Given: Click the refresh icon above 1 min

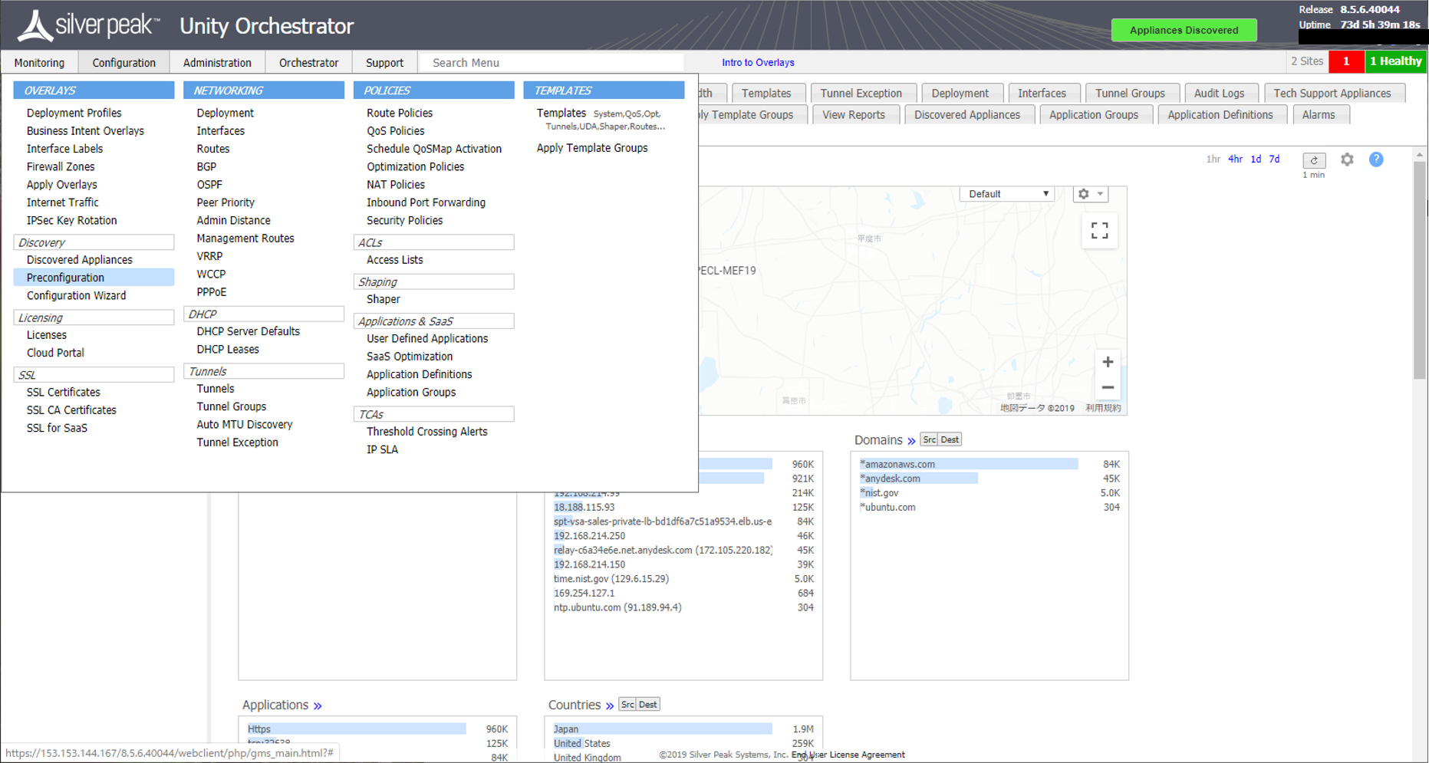Looking at the screenshot, I should (1314, 160).
